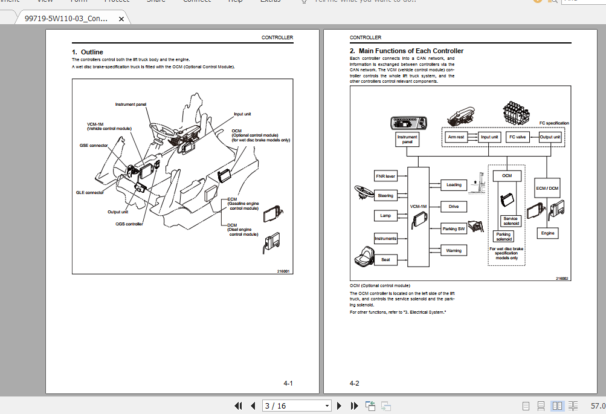Switch to single page view mode
This screenshot has height=414, width=606.
[x=526, y=406]
